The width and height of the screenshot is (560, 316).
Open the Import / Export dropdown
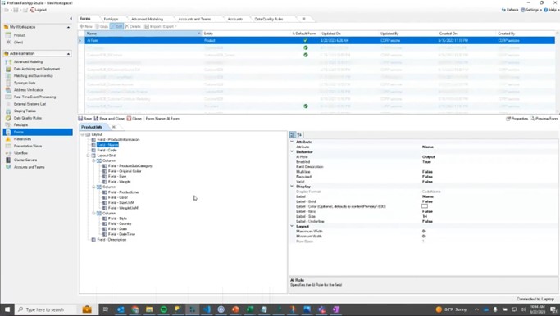tap(160, 26)
